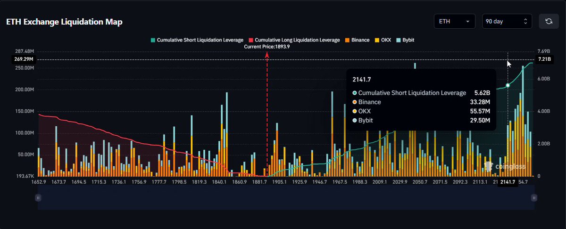Click the x-axis label 1756.9

tap(140, 182)
